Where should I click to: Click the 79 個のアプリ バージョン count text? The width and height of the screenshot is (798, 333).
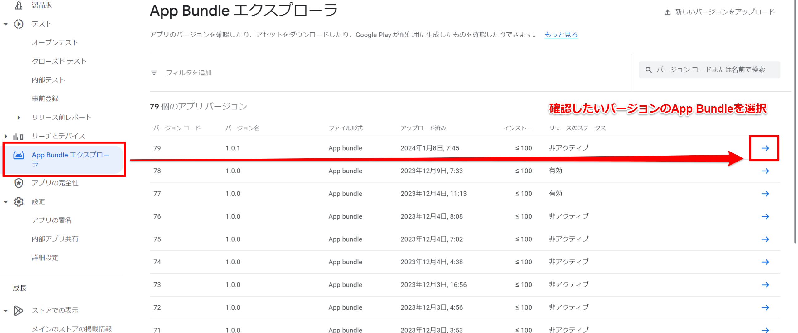click(198, 107)
